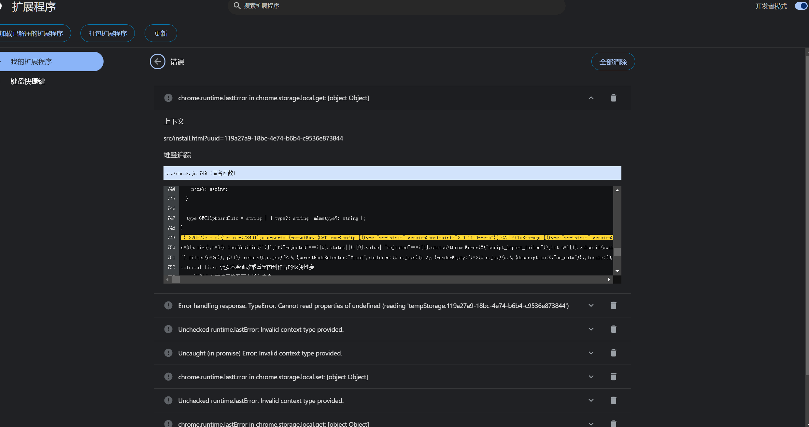Delete the tempStorage TypeError error entry

click(x=613, y=305)
